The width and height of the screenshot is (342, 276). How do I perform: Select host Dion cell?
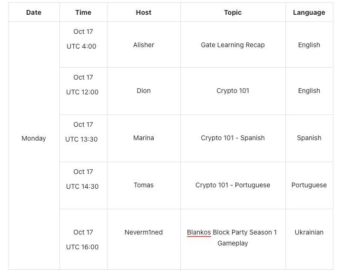click(x=144, y=91)
